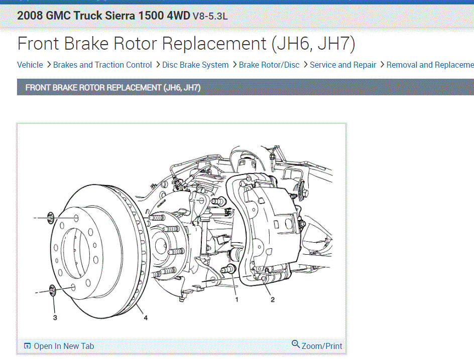Click callout number 2 in diagram
Screen dimensions: 474x359
(273, 299)
